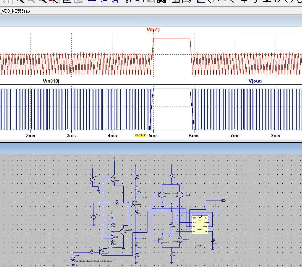This screenshot has width=302, height=267.
Task: Click the V(n010) trace label
Action: (51, 81)
